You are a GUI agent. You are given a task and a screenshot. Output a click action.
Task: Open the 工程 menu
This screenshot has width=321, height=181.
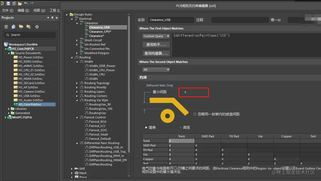(55, 10)
